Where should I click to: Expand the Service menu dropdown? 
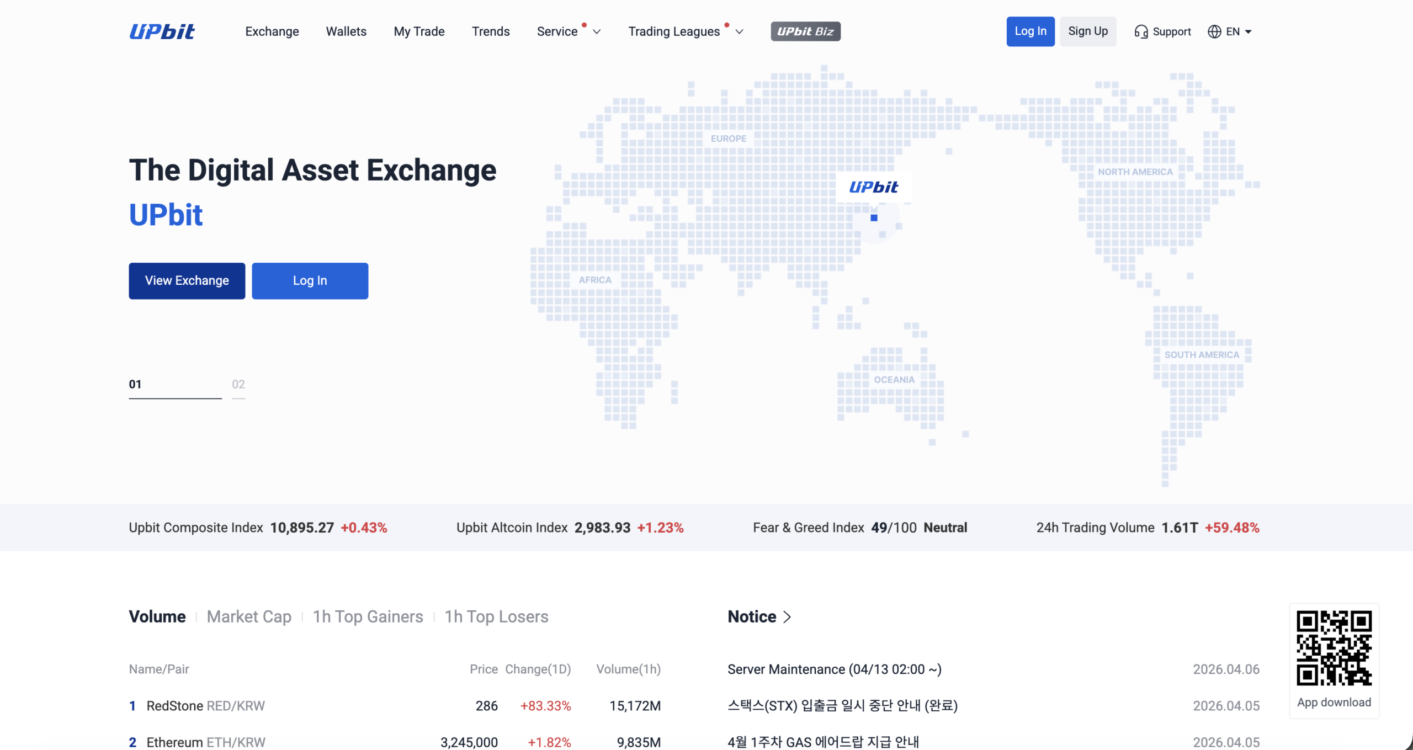(569, 31)
